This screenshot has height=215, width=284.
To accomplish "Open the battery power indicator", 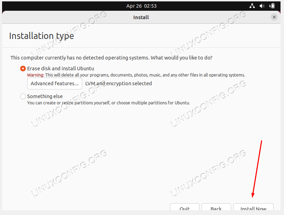I will [272, 6].
